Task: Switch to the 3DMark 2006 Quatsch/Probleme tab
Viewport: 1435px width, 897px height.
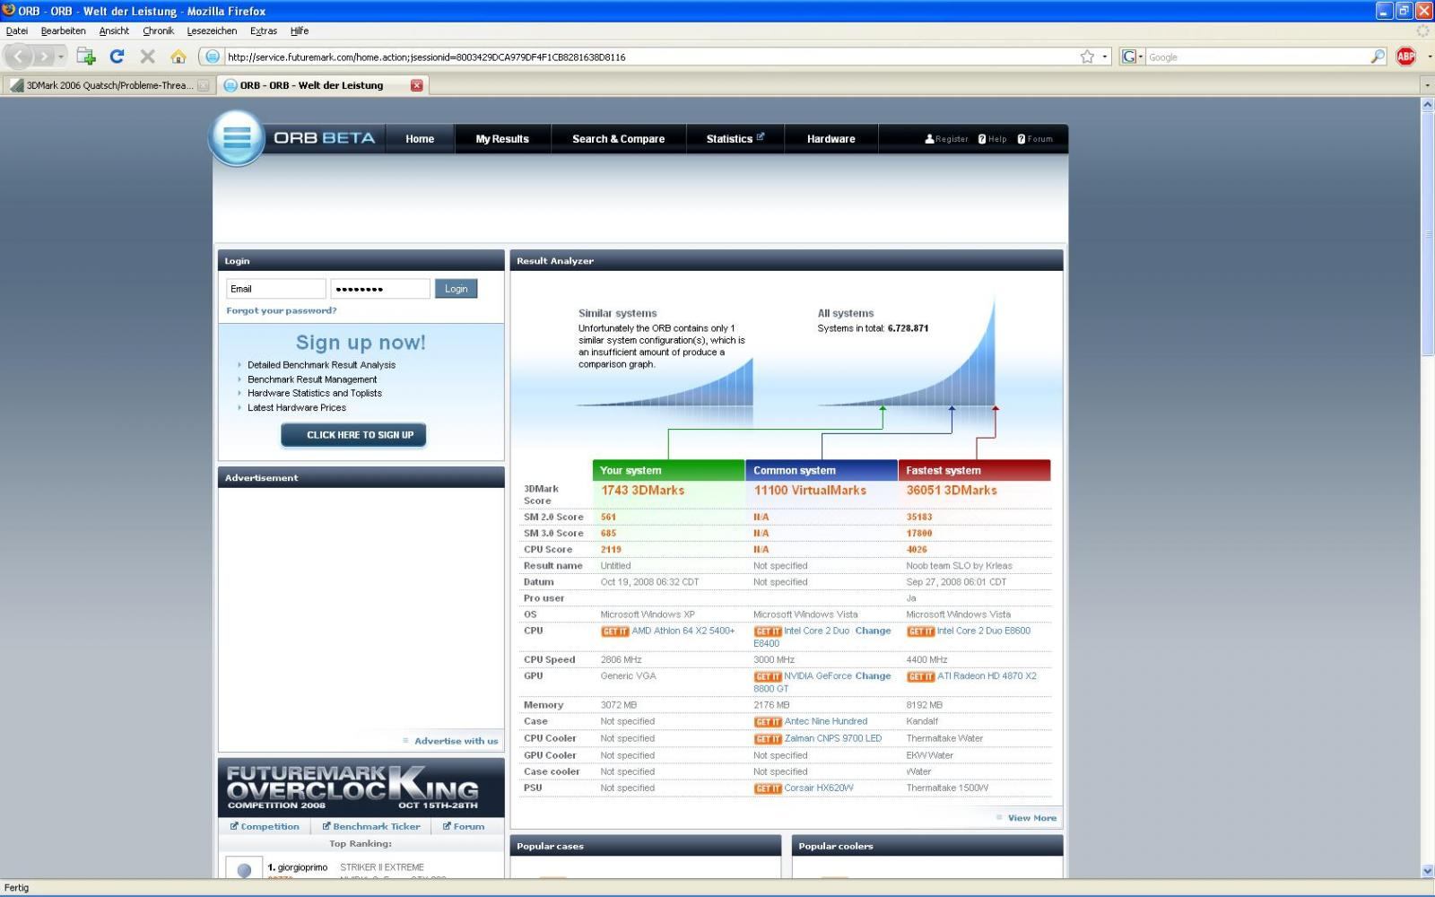Action: pos(109,85)
